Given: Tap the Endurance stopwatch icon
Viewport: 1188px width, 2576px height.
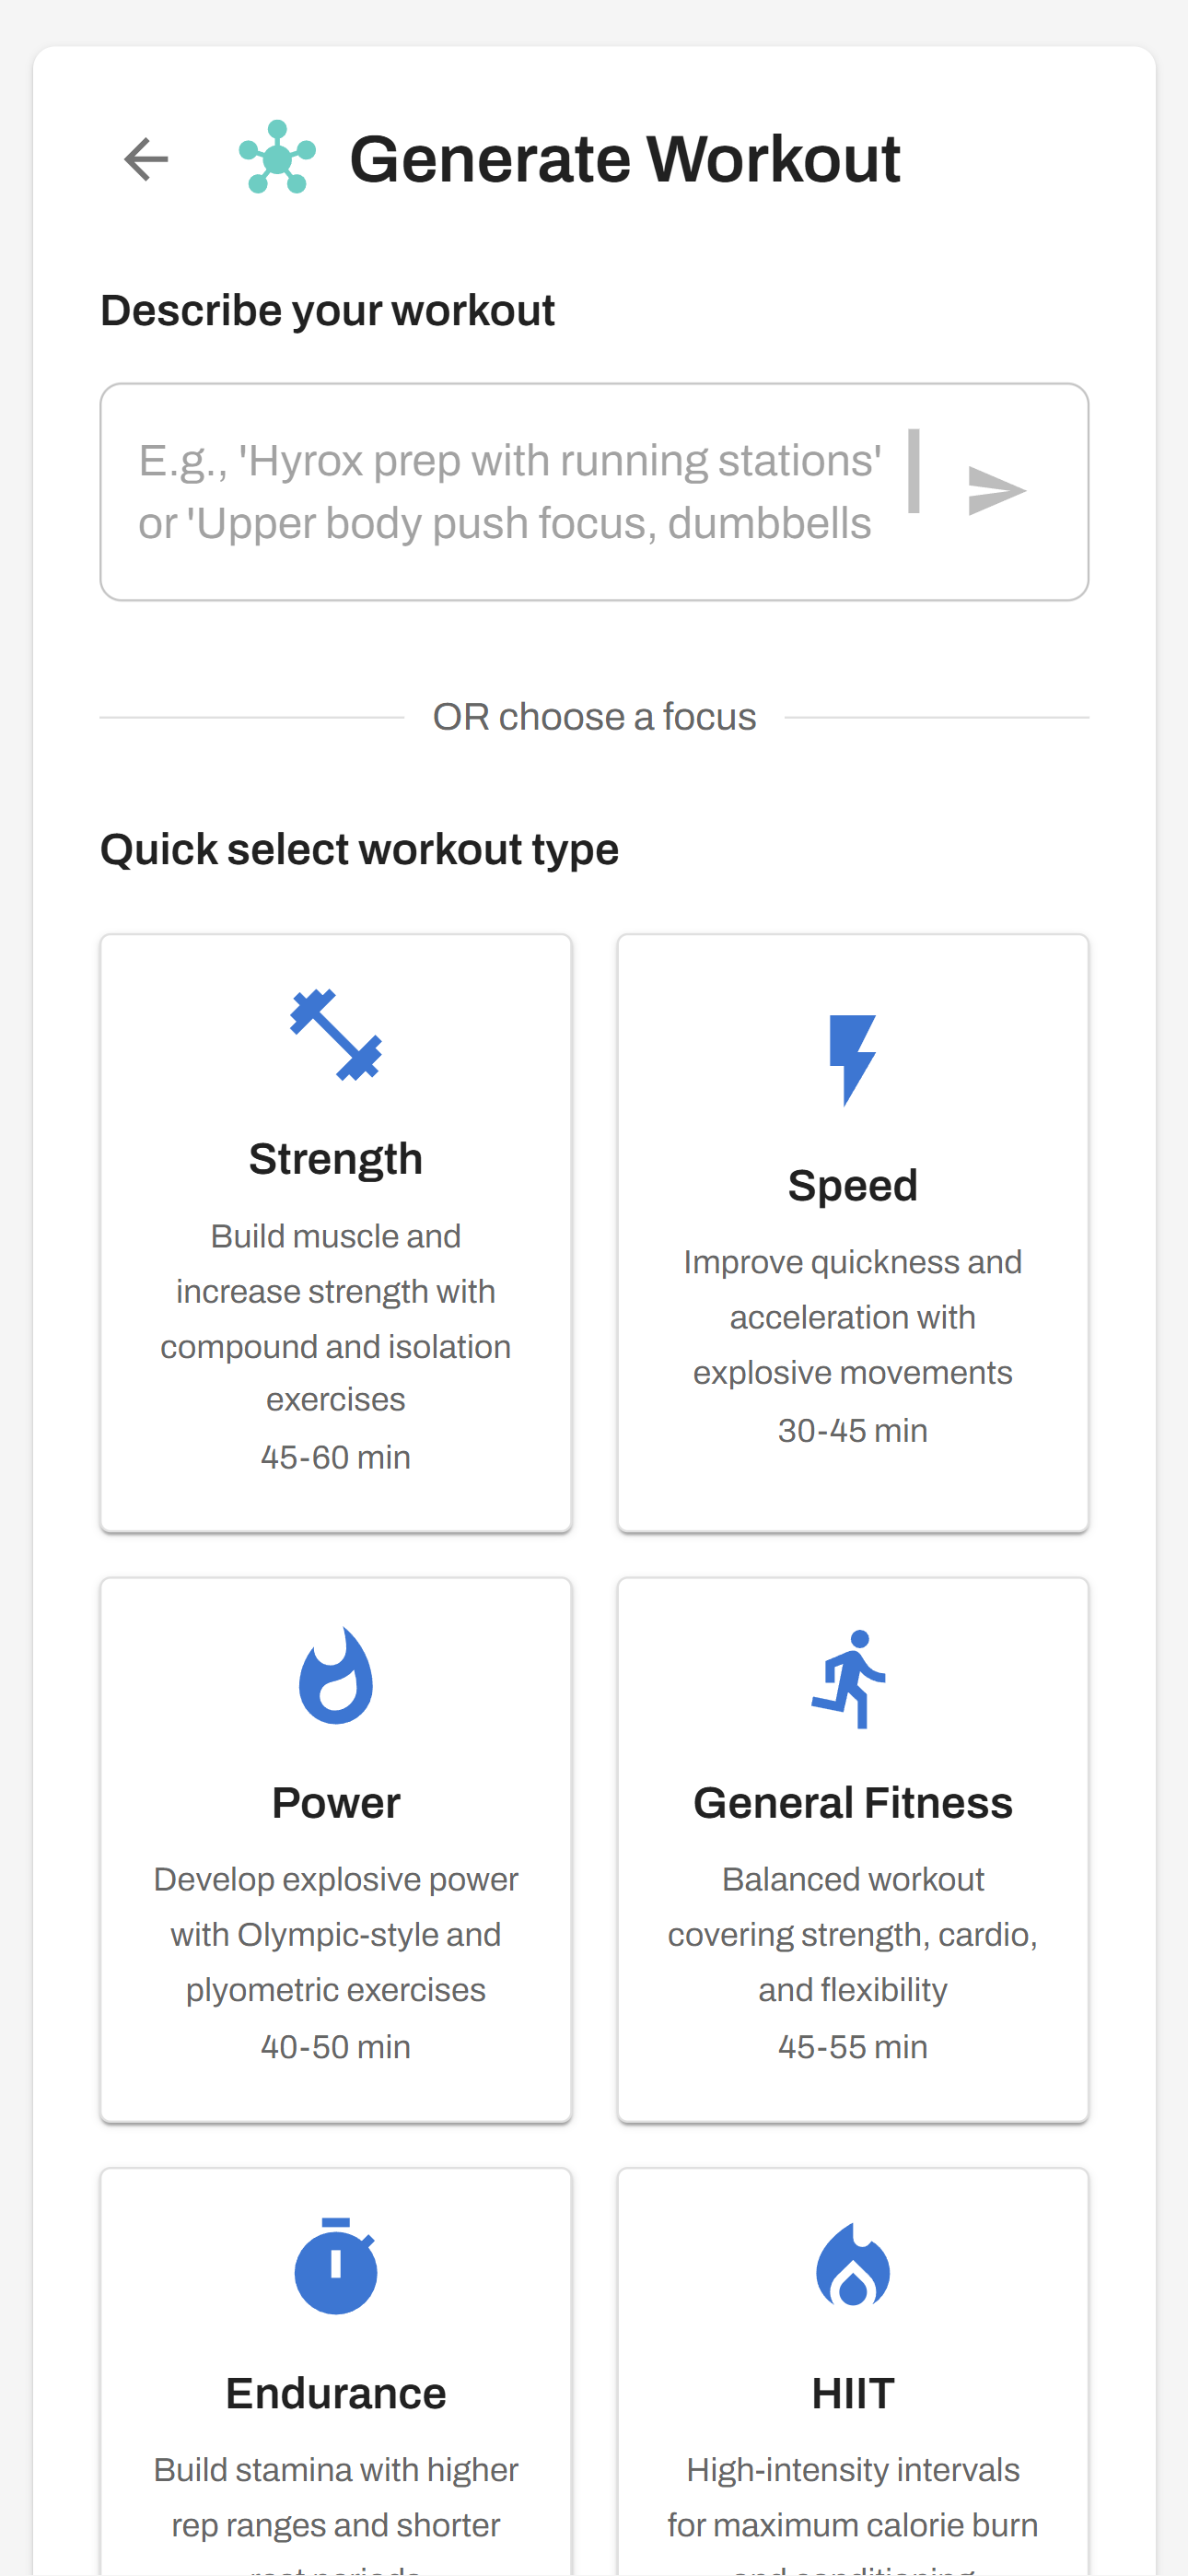Looking at the screenshot, I should coord(335,2266).
